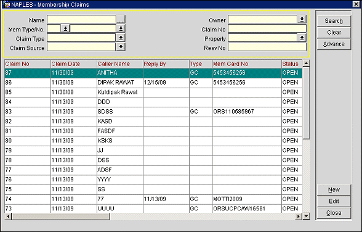Click the Clear button
The width and height of the screenshot is (362, 232).
334,32
